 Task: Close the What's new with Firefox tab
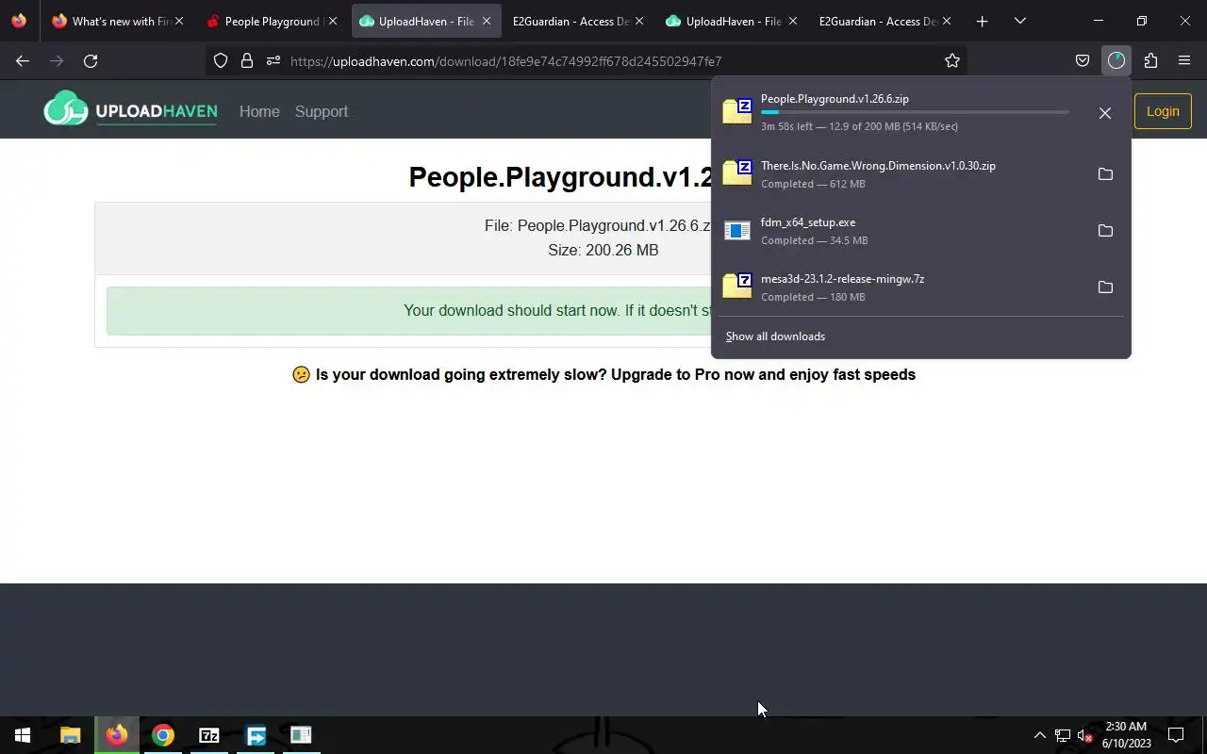tap(179, 21)
